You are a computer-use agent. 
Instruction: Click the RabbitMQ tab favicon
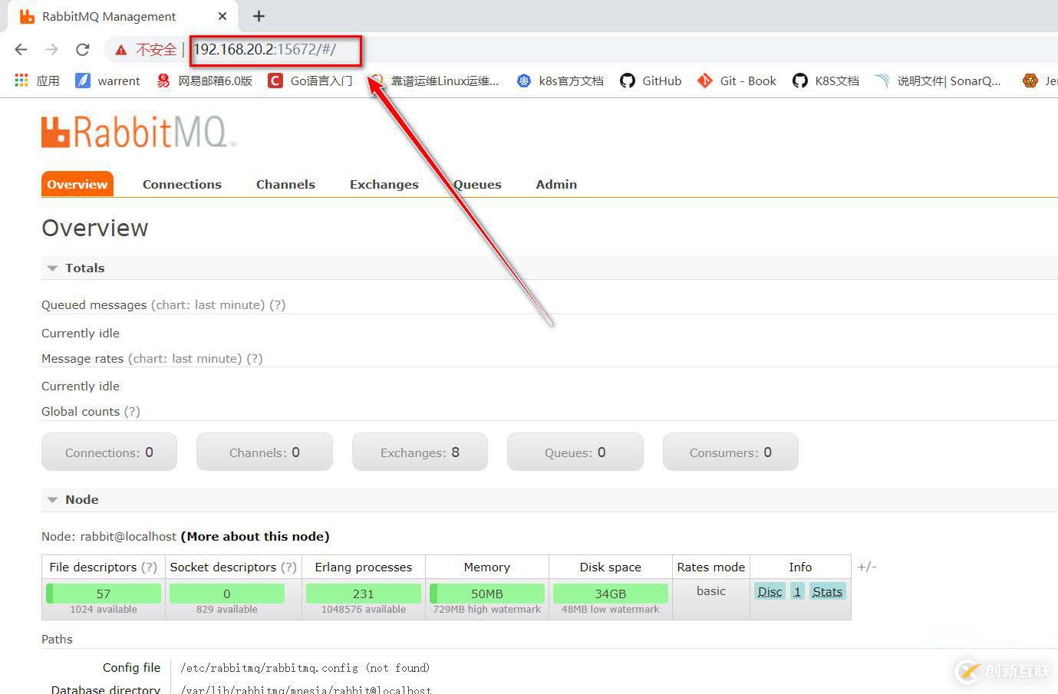(27, 16)
